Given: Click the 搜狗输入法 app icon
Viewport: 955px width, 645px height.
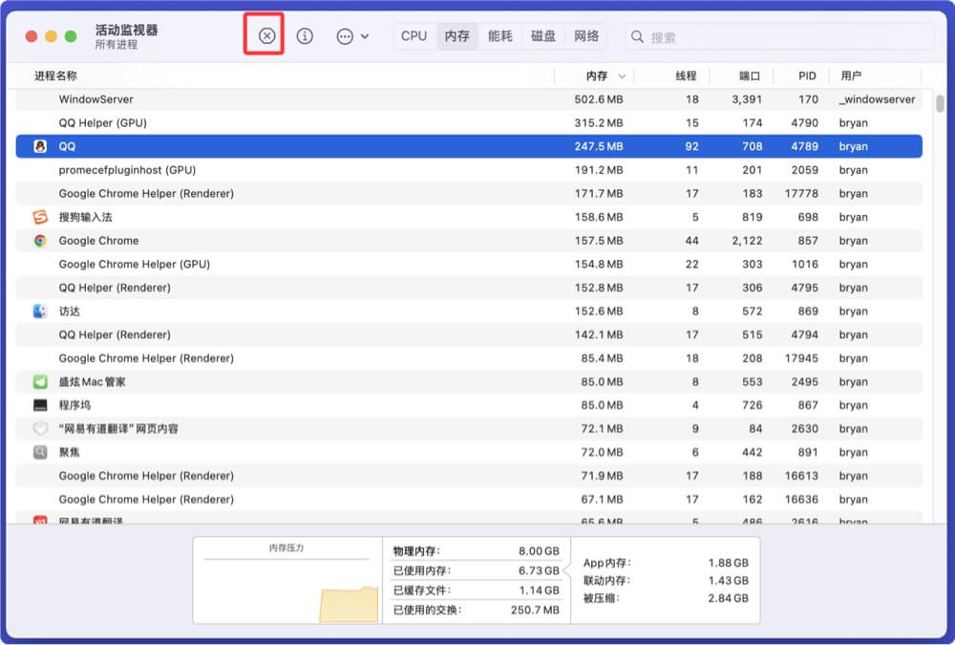Looking at the screenshot, I should (x=40, y=217).
